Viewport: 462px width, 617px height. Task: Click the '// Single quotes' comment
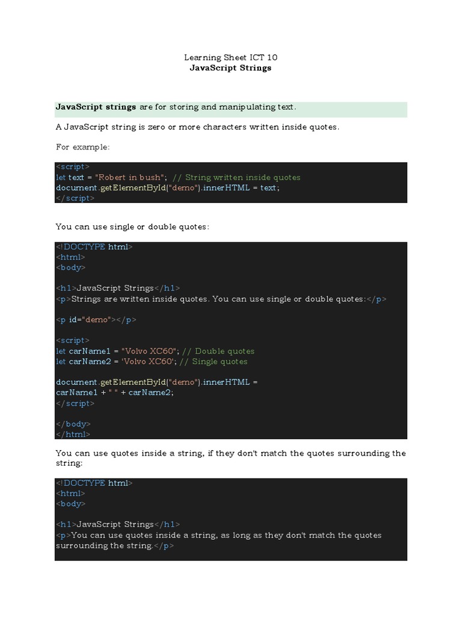click(214, 362)
